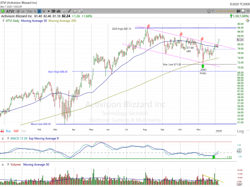This screenshot has width=250, height=187.
Task: Click the +1.68% percent change value
Action: pyautogui.click(x=87, y=16)
